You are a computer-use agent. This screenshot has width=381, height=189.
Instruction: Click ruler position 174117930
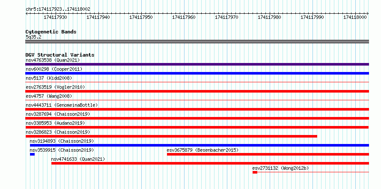[55, 17]
